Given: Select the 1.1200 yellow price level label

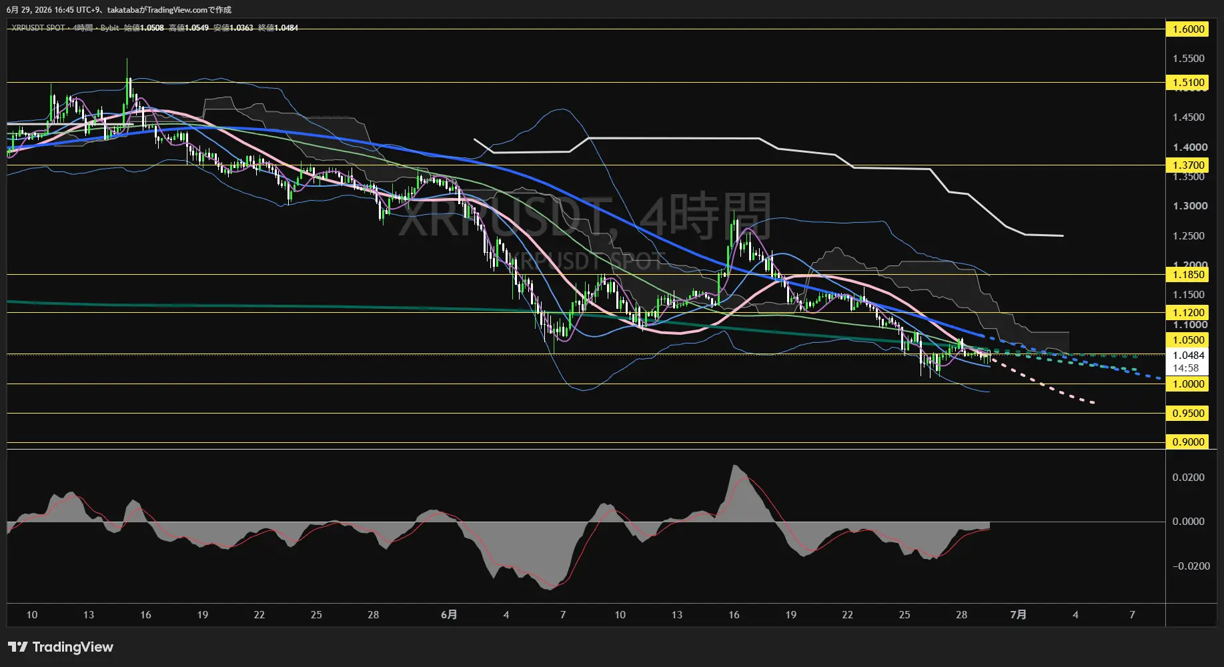Looking at the screenshot, I should 1188,312.
